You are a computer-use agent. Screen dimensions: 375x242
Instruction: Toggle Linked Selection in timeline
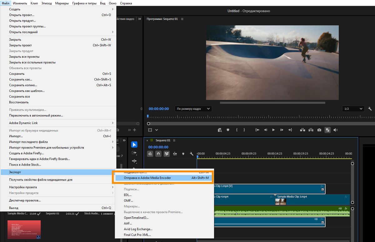[x=167, y=154]
